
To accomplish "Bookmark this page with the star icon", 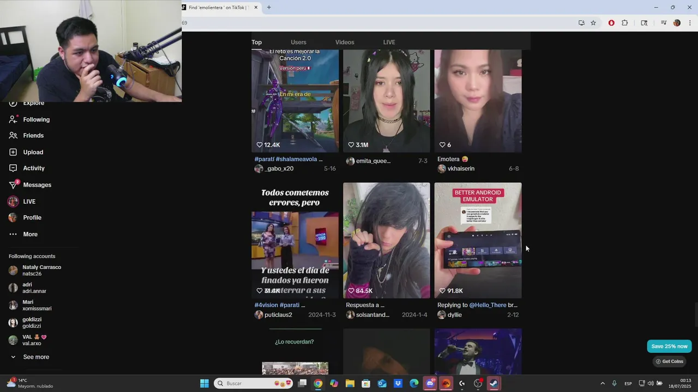I will click(593, 23).
